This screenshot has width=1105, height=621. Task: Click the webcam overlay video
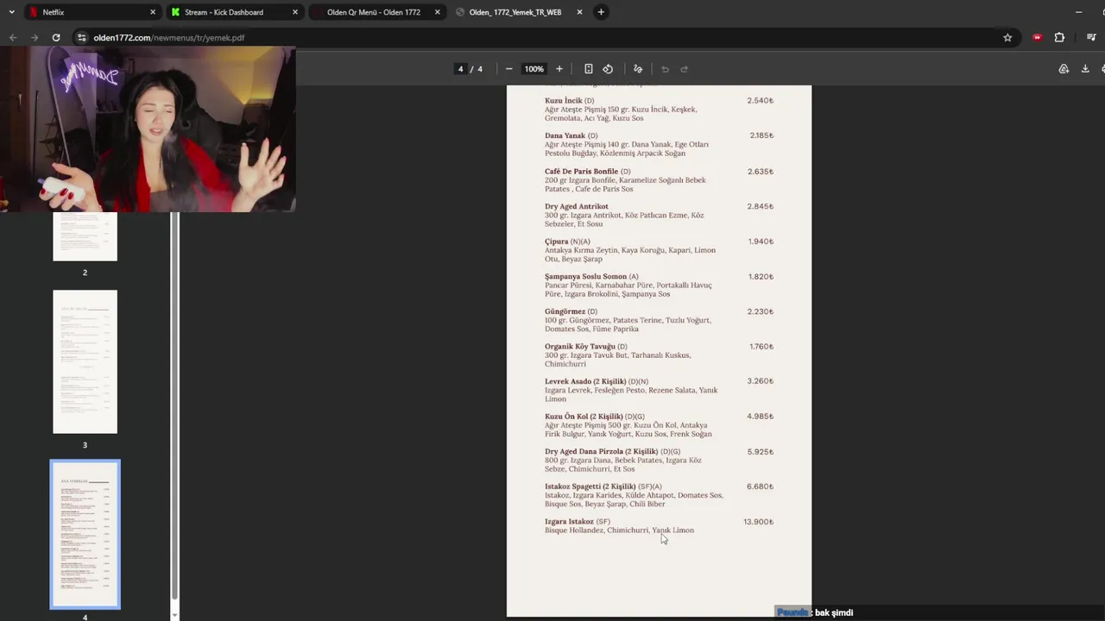tap(148, 129)
